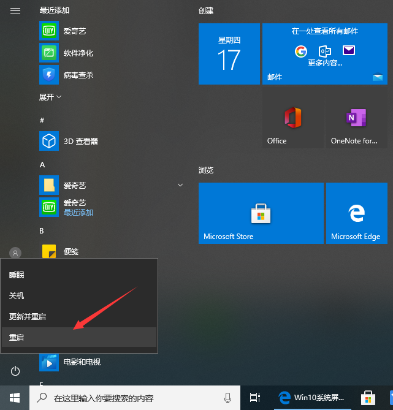Viewport: 393px width, 410px height.
Task: Open the user account icon
Action: point(15,252)
